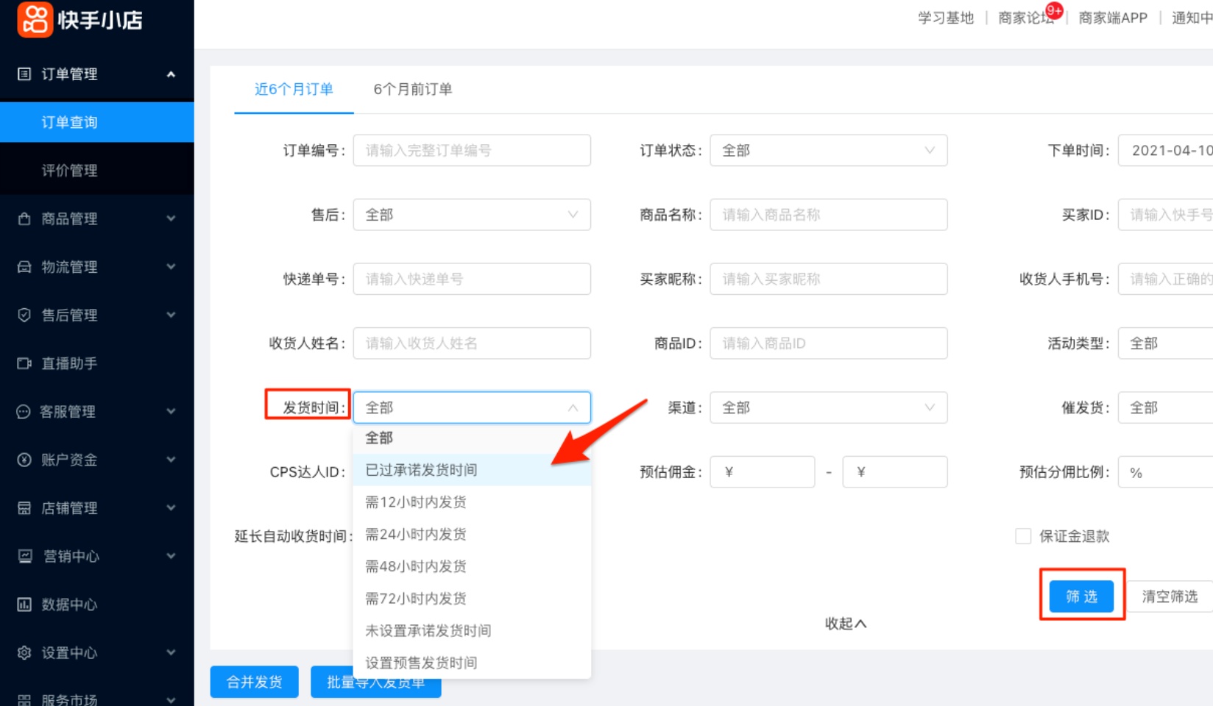Screen dimensions: 1213x706
Task: Click the 售后管理 shield icon
Action: [x=24, y=315]
